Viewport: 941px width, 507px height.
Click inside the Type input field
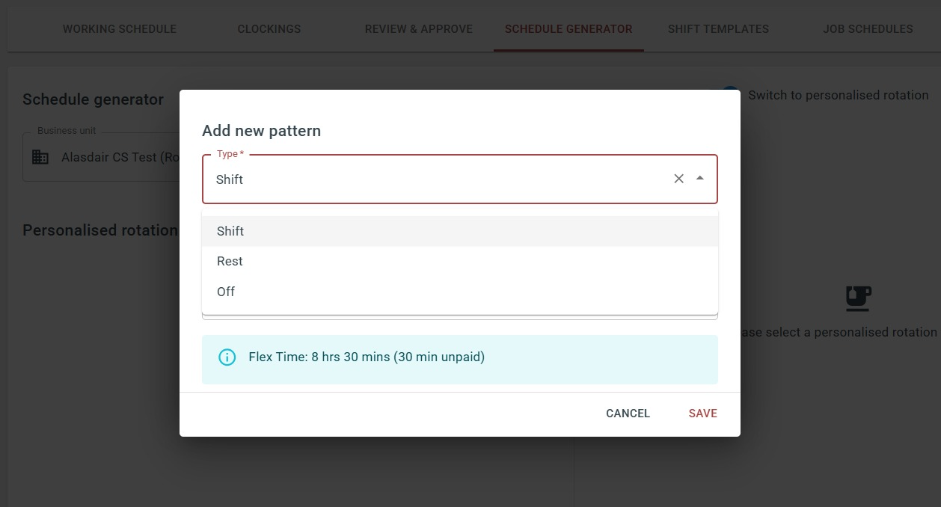[x=434, y=179]
